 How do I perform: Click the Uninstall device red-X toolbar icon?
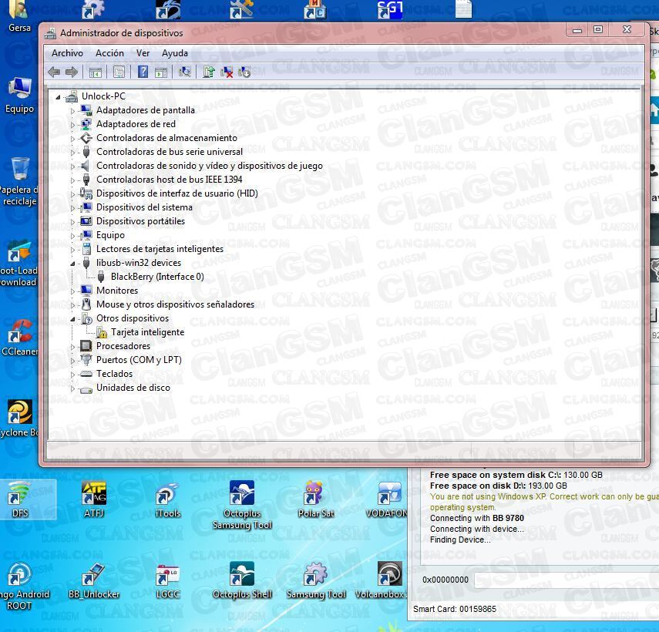[227, 72]
